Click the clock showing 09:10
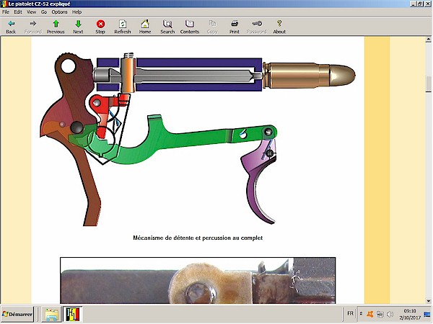 pos(409,311)
